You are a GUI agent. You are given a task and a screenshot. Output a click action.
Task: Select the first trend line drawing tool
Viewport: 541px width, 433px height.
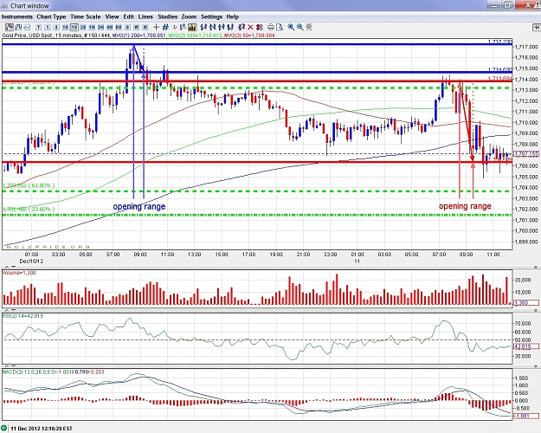click(x=203, y=27)
